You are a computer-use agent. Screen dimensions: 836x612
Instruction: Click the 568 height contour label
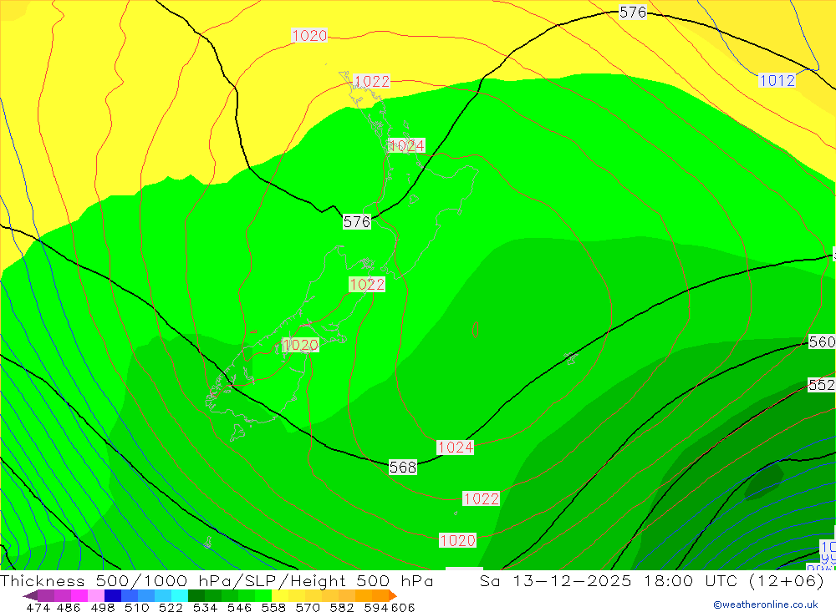(x=403, y=467)
